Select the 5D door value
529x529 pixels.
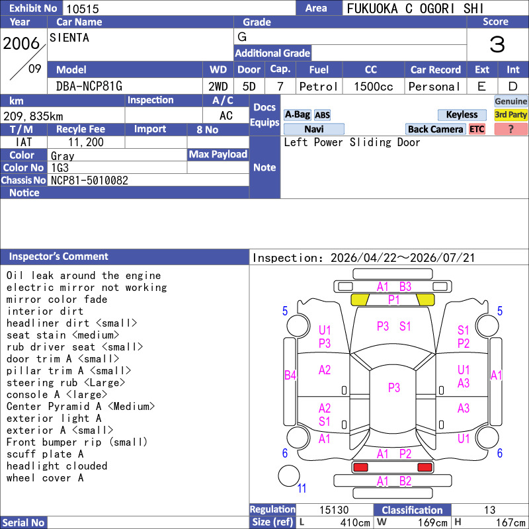tap(249, 87)
